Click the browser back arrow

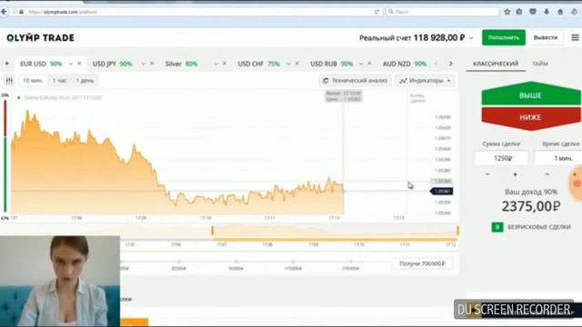tap(4, 12)
